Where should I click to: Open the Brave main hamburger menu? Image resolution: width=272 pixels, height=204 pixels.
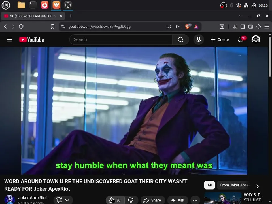pyautogui.click(x=267, y=27)
